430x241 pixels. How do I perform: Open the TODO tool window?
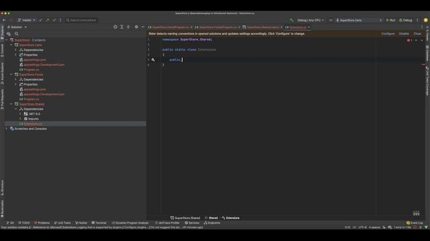coord(24,223)
